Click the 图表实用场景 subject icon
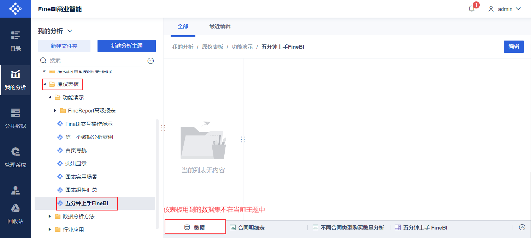Screen dimensions: 531x238 [60, 177]
